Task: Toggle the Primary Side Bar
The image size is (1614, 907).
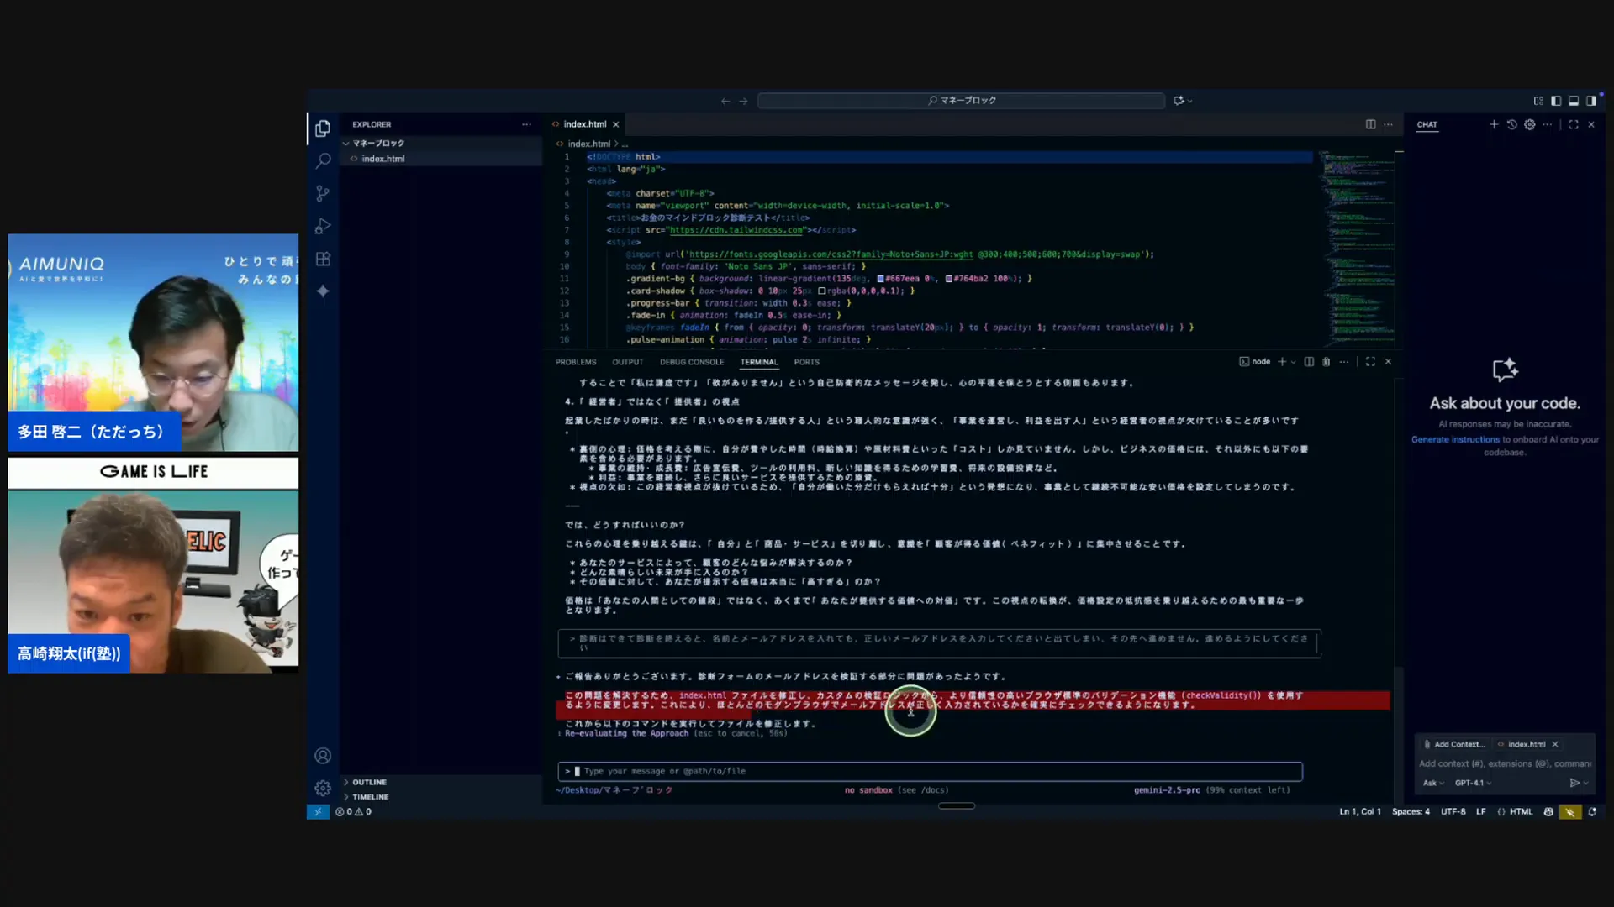Action: point(1556,101)
